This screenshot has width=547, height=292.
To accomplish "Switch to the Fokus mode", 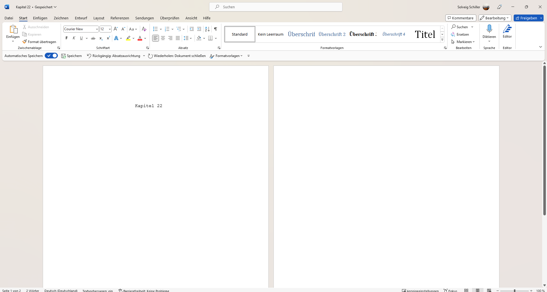I will coord(451,290).
